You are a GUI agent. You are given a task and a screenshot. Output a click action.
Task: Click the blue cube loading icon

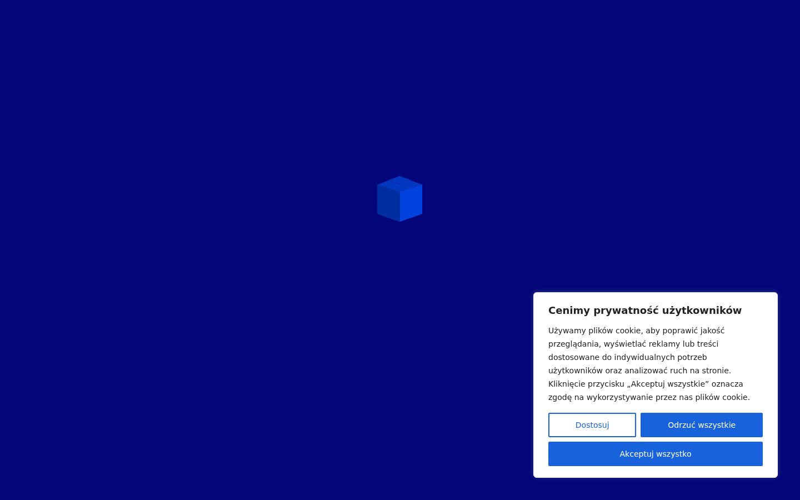pyautogui.click(x=399, y=199)
